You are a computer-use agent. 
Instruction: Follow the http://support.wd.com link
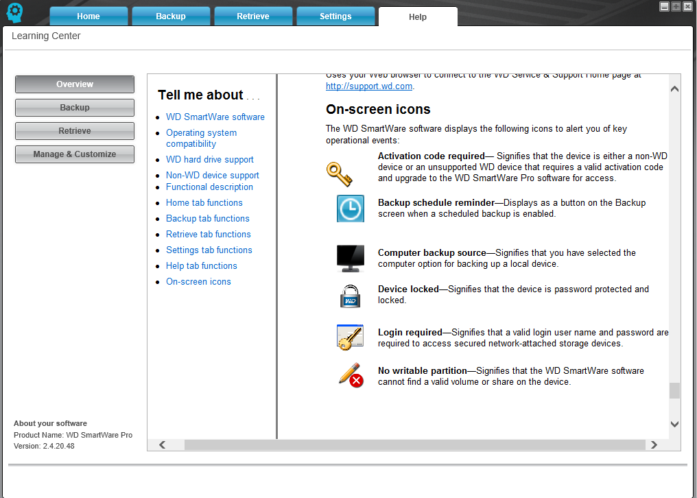point(369,86)
